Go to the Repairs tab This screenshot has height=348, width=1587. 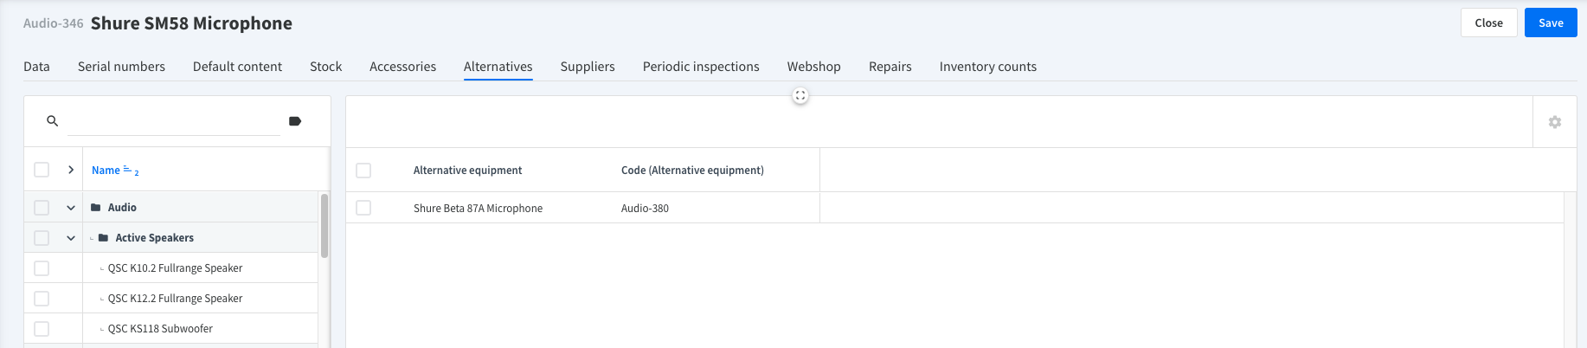point(890,67)
